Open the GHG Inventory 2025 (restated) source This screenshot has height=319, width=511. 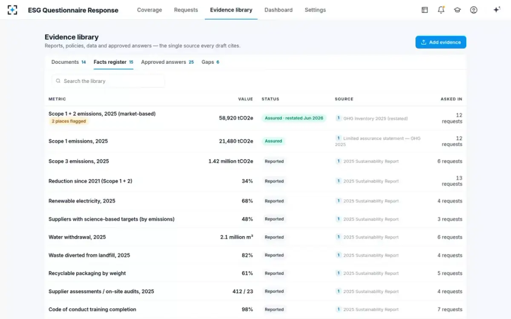376,119
